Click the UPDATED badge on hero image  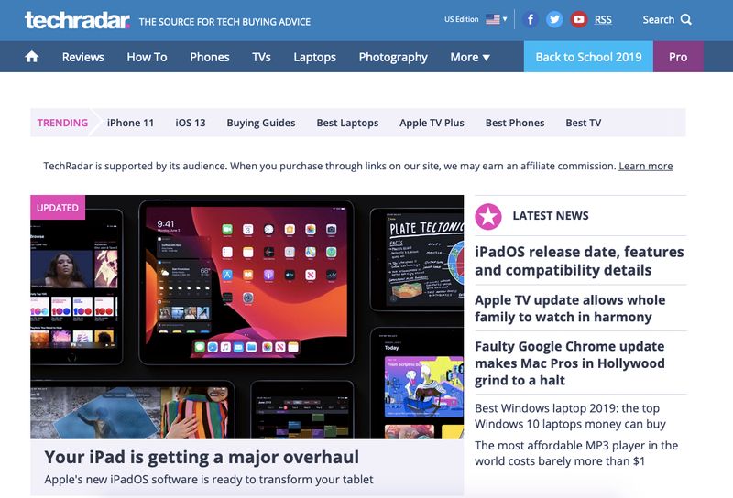[x=58, y=208]
